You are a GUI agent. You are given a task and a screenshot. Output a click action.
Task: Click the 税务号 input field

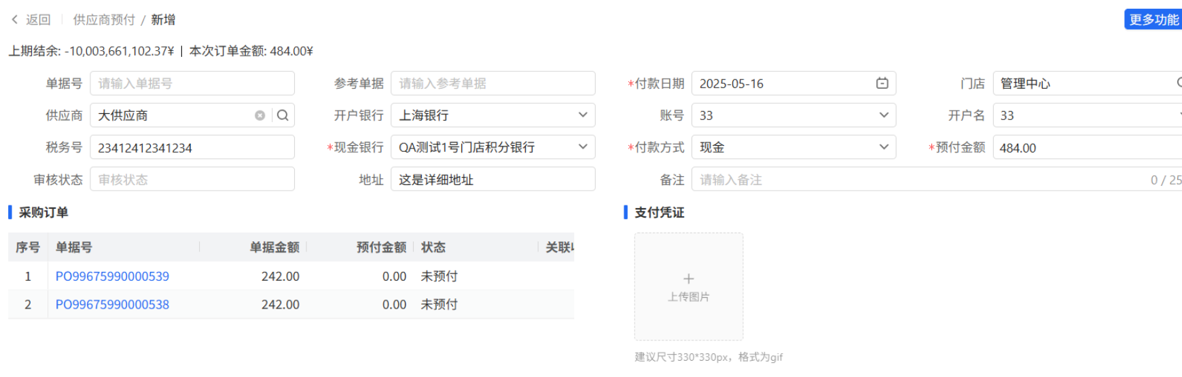[x=192, y=147]
